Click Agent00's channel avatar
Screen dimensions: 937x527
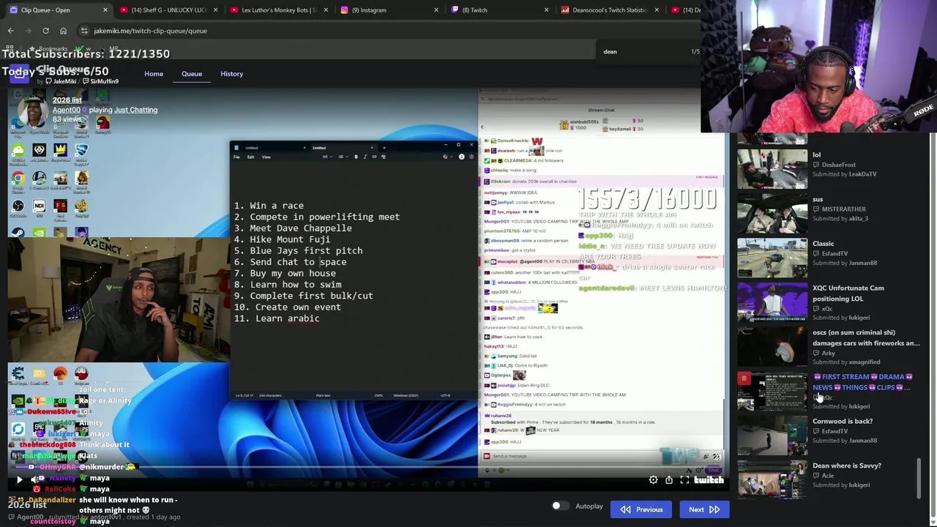[33, 111]
